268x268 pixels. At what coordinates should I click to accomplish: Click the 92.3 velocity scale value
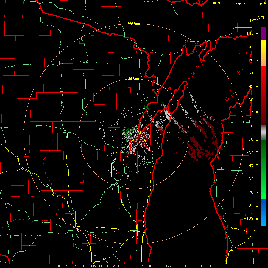(253, 47)
